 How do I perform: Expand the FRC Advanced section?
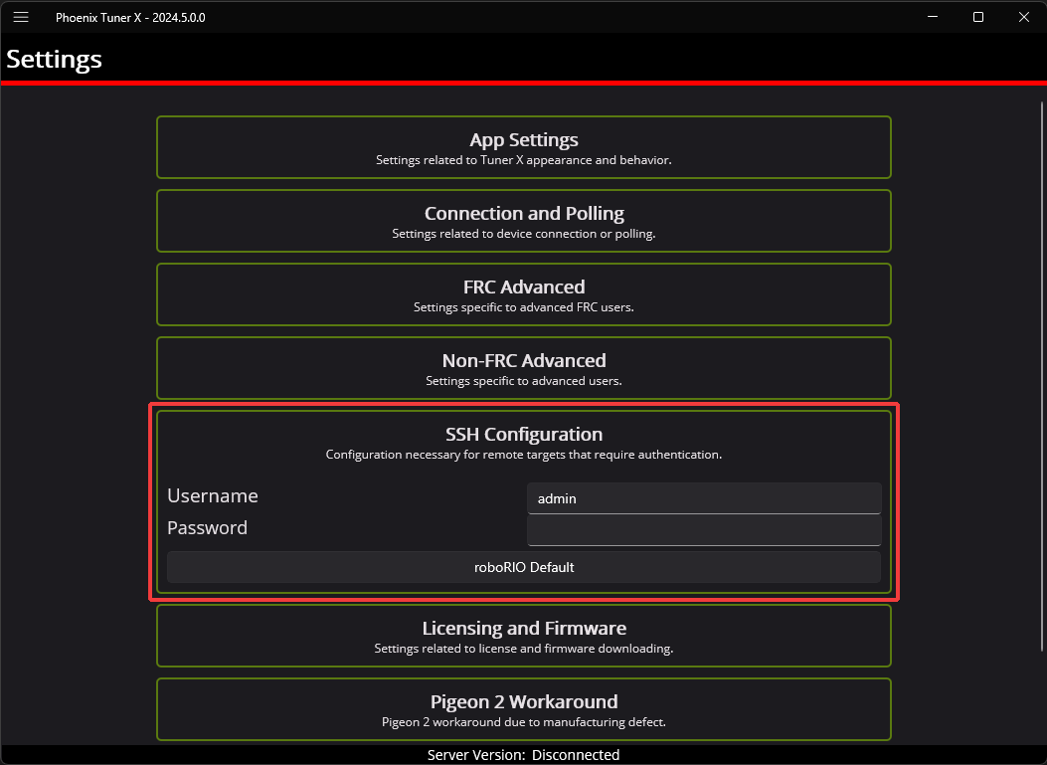tap(523, 294)
